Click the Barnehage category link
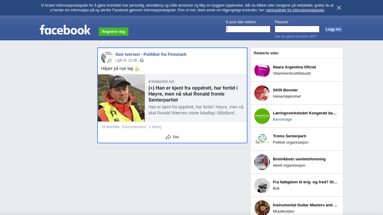This screenshot has width=383, height=215. (282, 119)
